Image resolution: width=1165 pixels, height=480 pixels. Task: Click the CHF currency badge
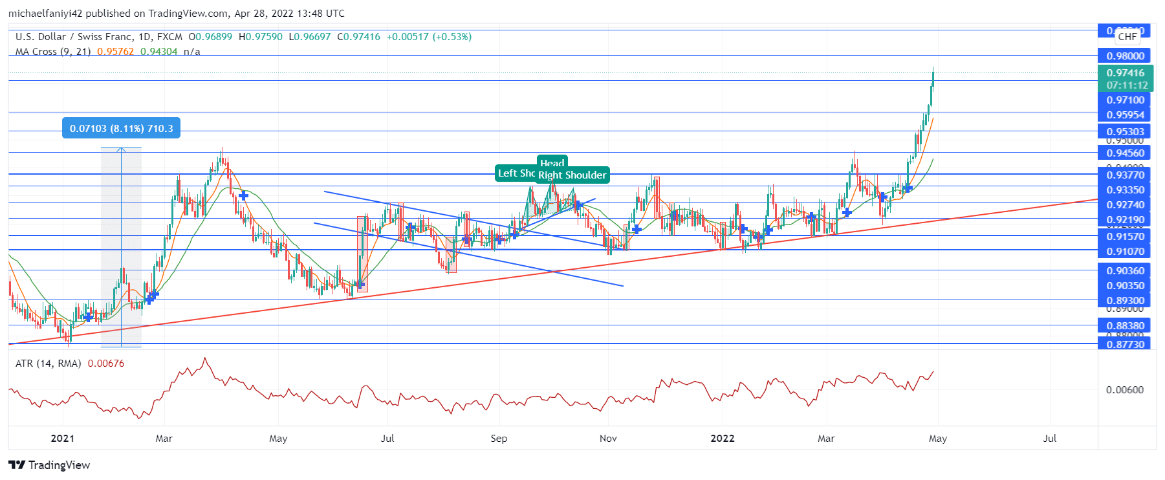pyautogui.click(x=1127, y=36)
